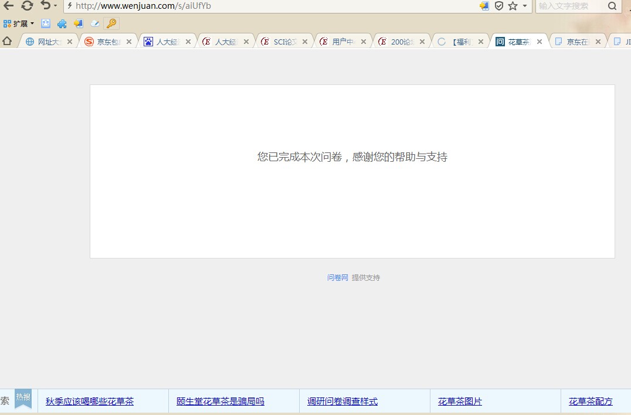631x415 pixels.
Task: Click the undo close-tab arrow icon
Action: [x=45, y=6]
